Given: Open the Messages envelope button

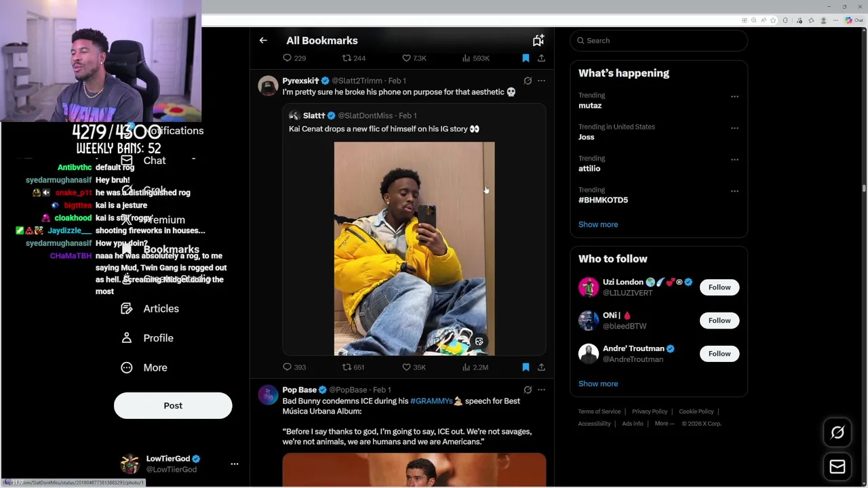Looking at the screenshot, I should point(837,466).
